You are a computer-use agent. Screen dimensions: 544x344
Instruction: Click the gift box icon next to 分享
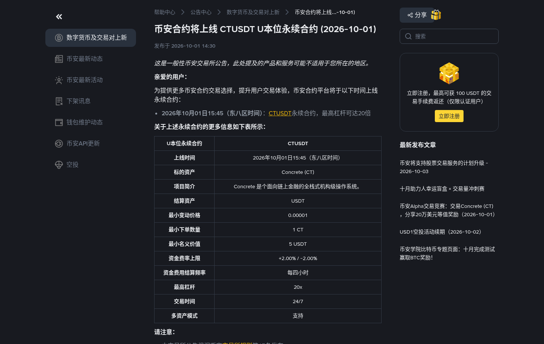436,15
